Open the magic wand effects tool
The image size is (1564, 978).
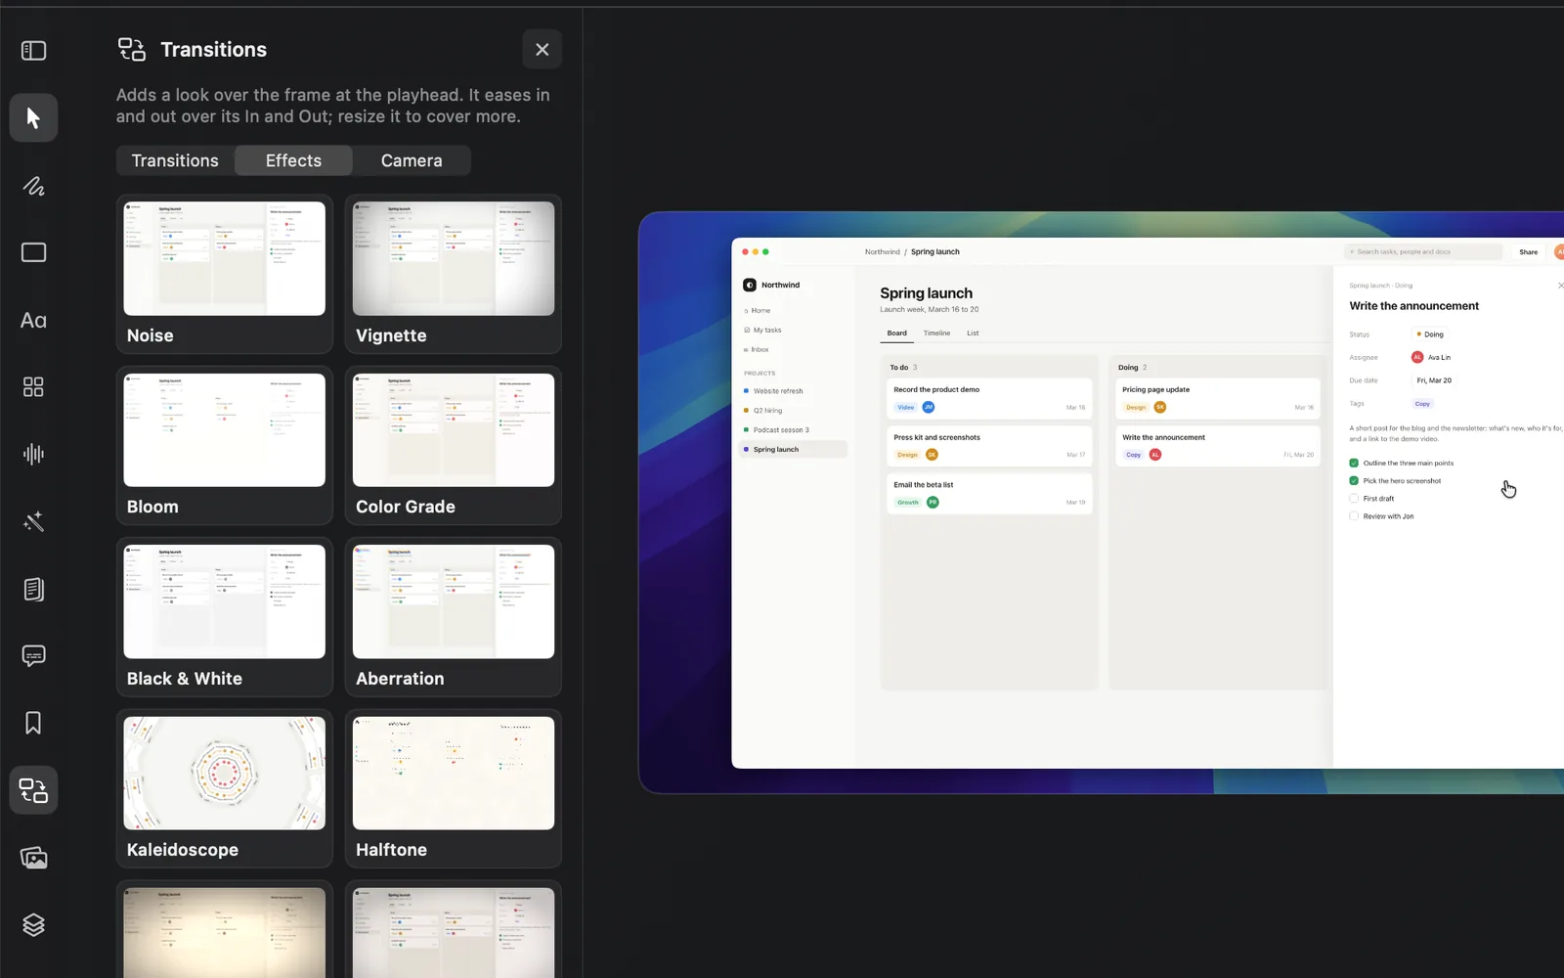(33, 521)
